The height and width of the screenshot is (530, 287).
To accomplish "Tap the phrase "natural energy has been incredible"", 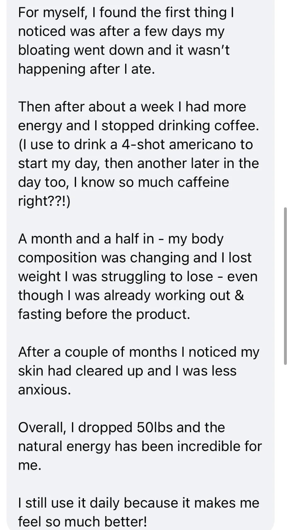I will pos(123,446).
